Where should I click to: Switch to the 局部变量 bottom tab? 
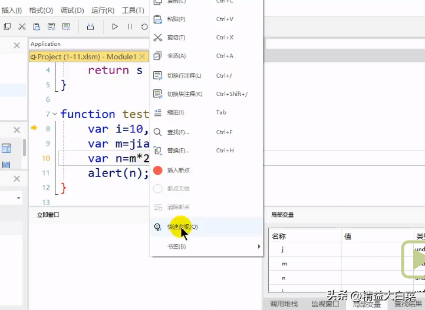point(367,304)
